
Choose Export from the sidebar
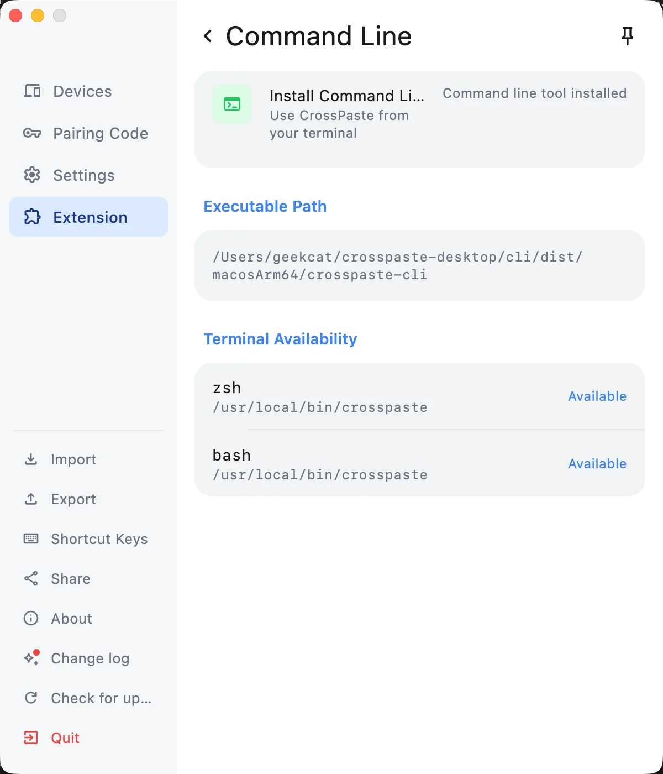click(x=73, y=499)
